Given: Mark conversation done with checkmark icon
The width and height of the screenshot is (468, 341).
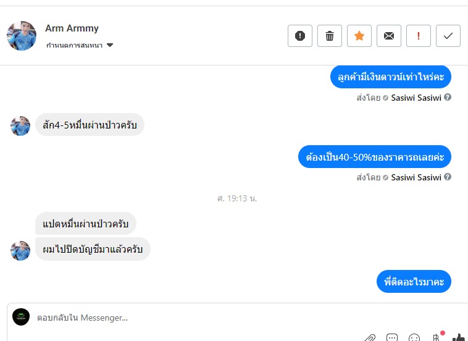Looking at the screenshot, I should click(x=448, y=36).
